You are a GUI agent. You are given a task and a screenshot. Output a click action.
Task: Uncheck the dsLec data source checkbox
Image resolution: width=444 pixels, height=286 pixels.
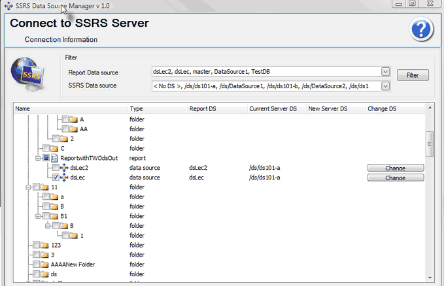click(56, 178)
